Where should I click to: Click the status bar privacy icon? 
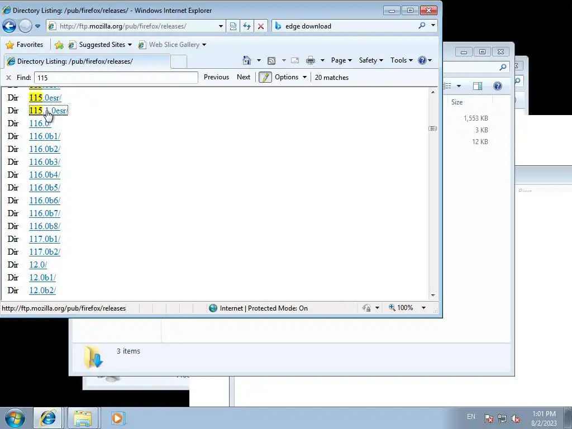366,308
